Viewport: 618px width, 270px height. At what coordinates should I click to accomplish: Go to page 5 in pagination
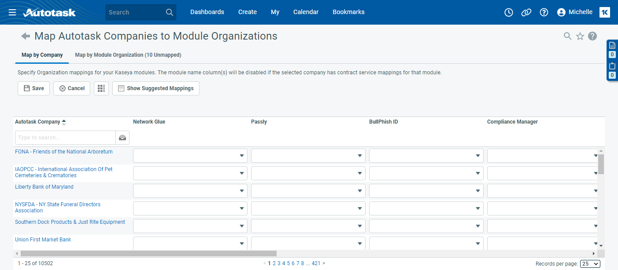(x=289, y=263)
